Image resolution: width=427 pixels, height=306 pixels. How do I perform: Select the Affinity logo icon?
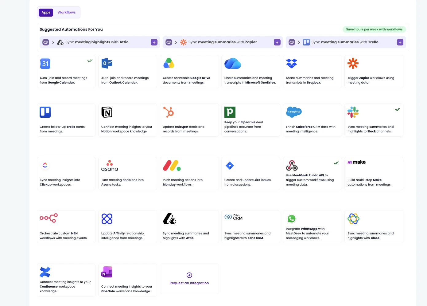(x=107, y=219)
